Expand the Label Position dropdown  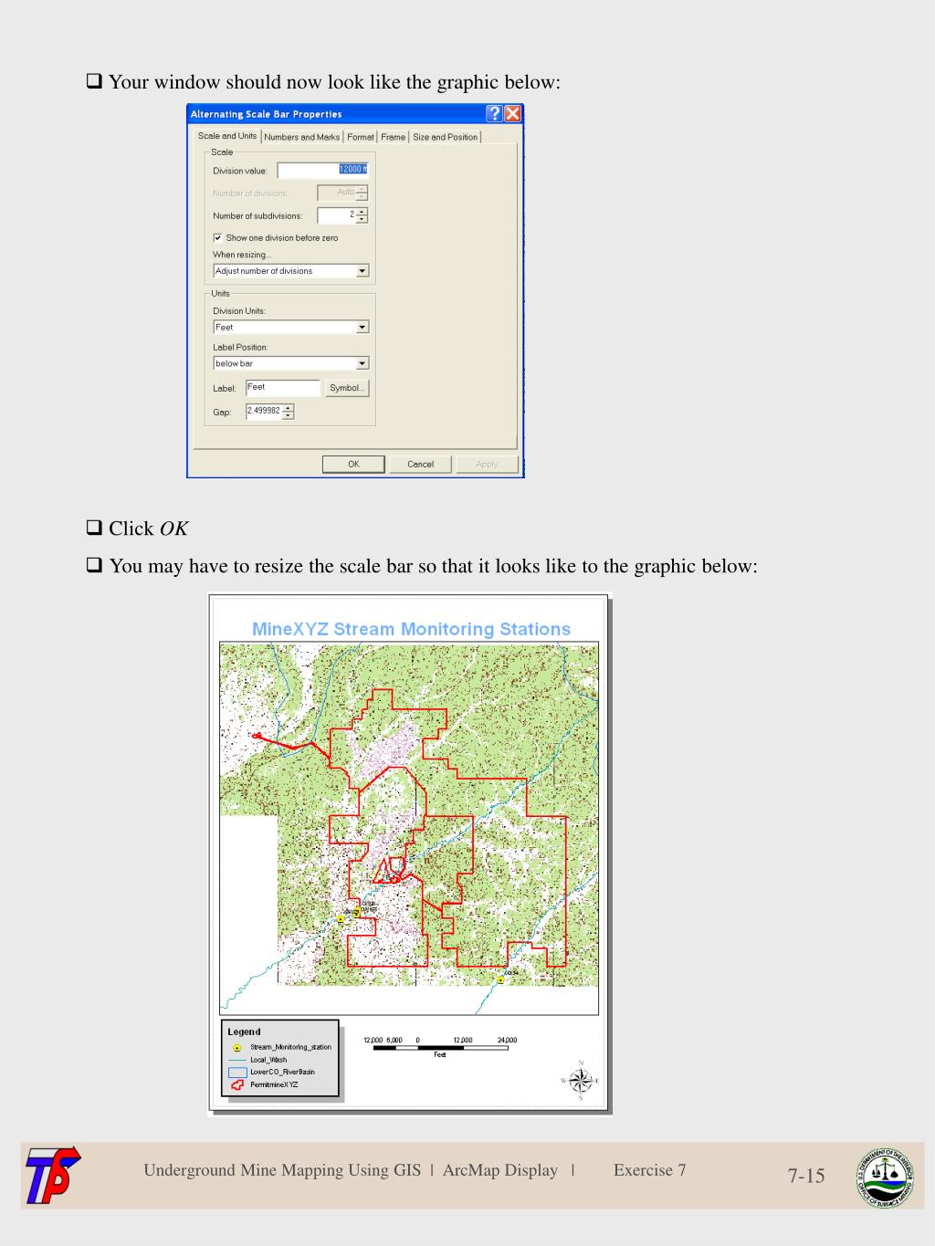click(362, 363)
